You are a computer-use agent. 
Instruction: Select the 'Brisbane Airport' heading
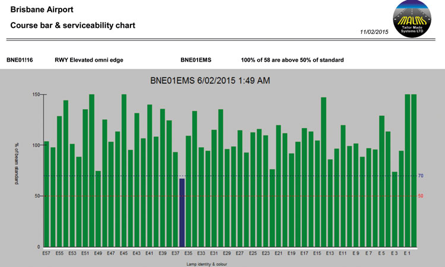(x=42, y=9)
